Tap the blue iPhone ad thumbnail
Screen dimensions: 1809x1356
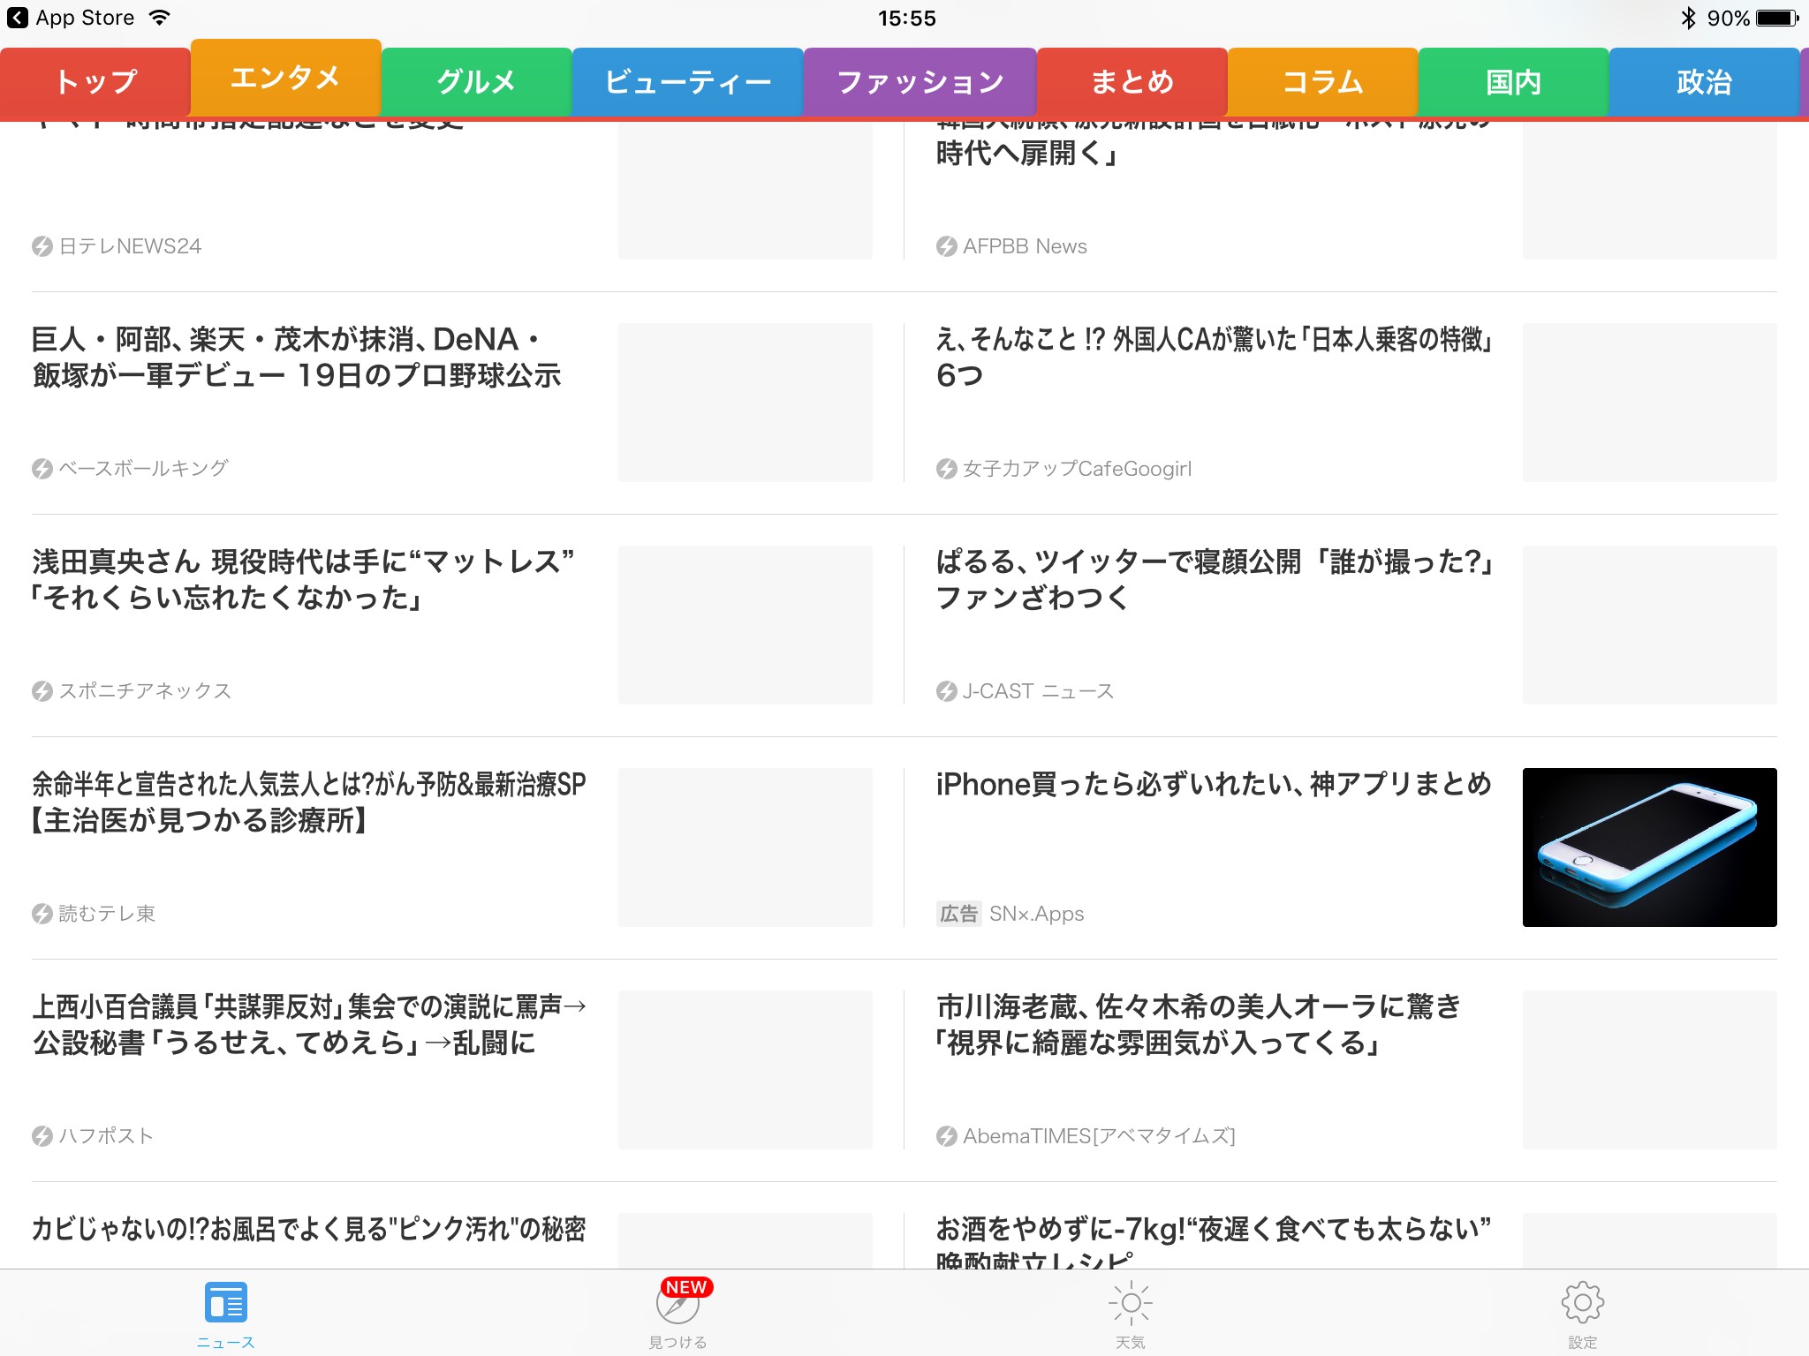coord(1649,847)
